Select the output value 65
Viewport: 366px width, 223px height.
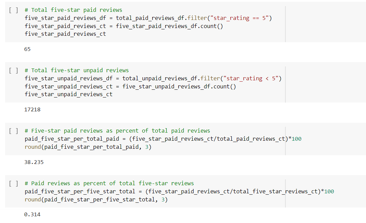[27, 49]
